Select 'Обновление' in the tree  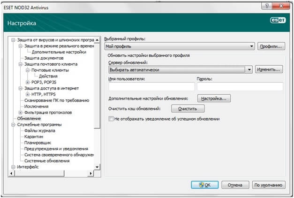pos(29,119)
